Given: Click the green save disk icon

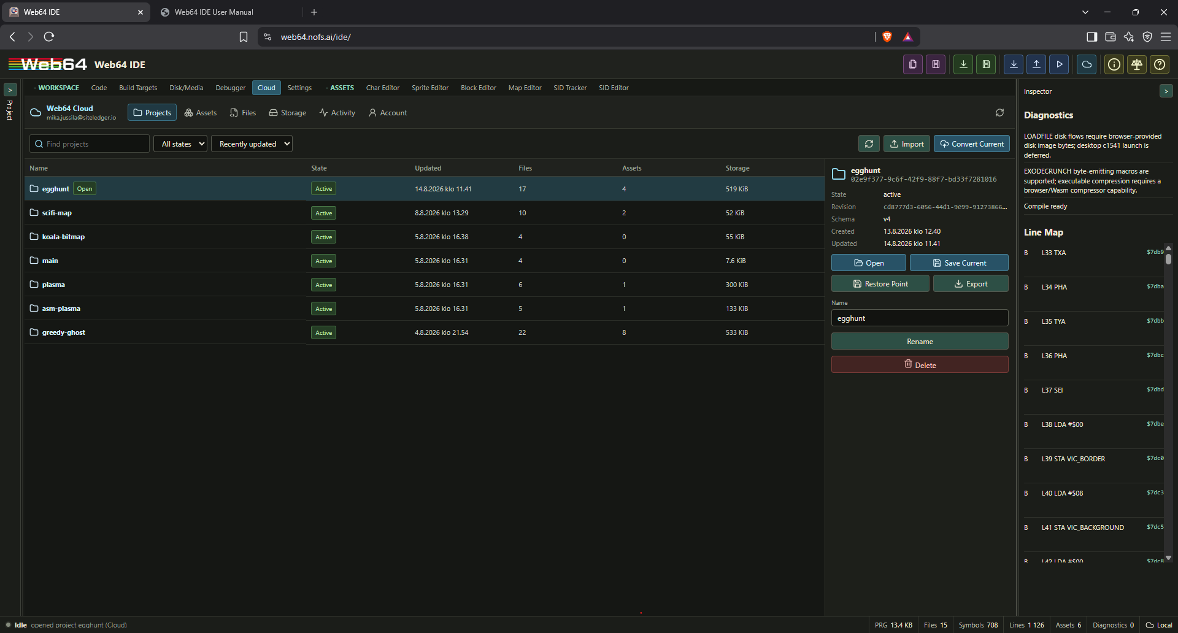Looking at the screenshot, I should (x=986, y=64).
